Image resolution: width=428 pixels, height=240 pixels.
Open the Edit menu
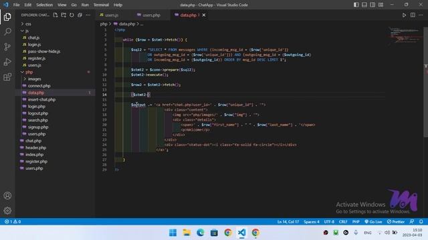27,5
